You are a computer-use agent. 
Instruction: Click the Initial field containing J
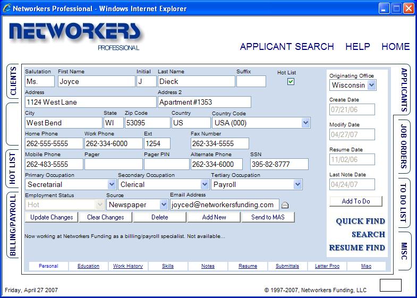click(x=146, y=81)
